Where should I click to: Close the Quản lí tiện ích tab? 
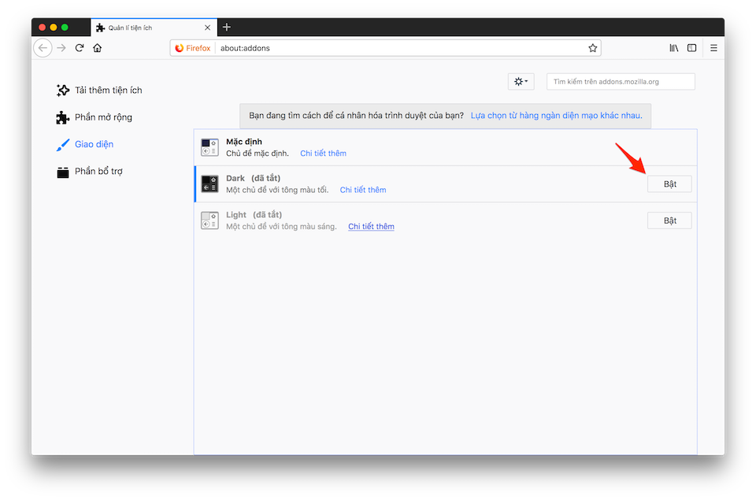(207, 28)
